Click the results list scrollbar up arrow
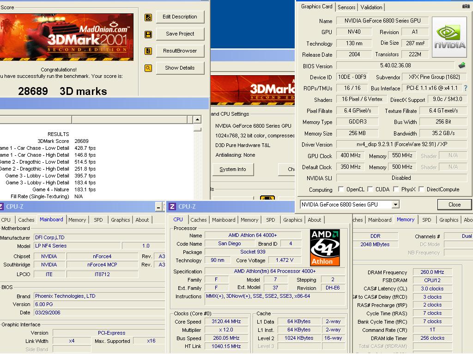Screen dimensions: 473x354 (x=197, y=119)
